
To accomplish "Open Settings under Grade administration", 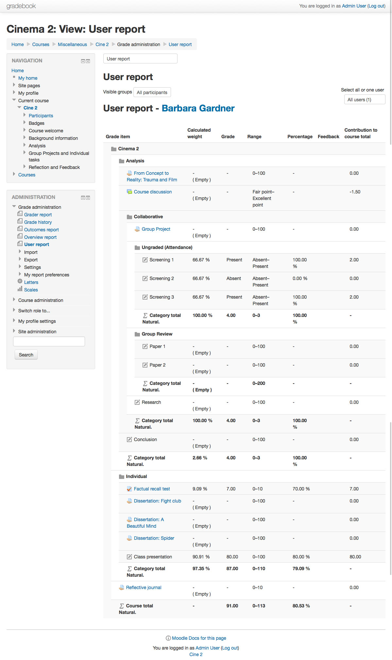I will point(32,267).
